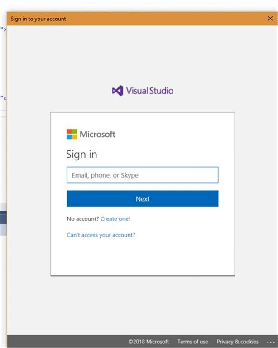278x348 pixels.
Task: Click the Sign in heading text
Action: [x=81, y=154]
